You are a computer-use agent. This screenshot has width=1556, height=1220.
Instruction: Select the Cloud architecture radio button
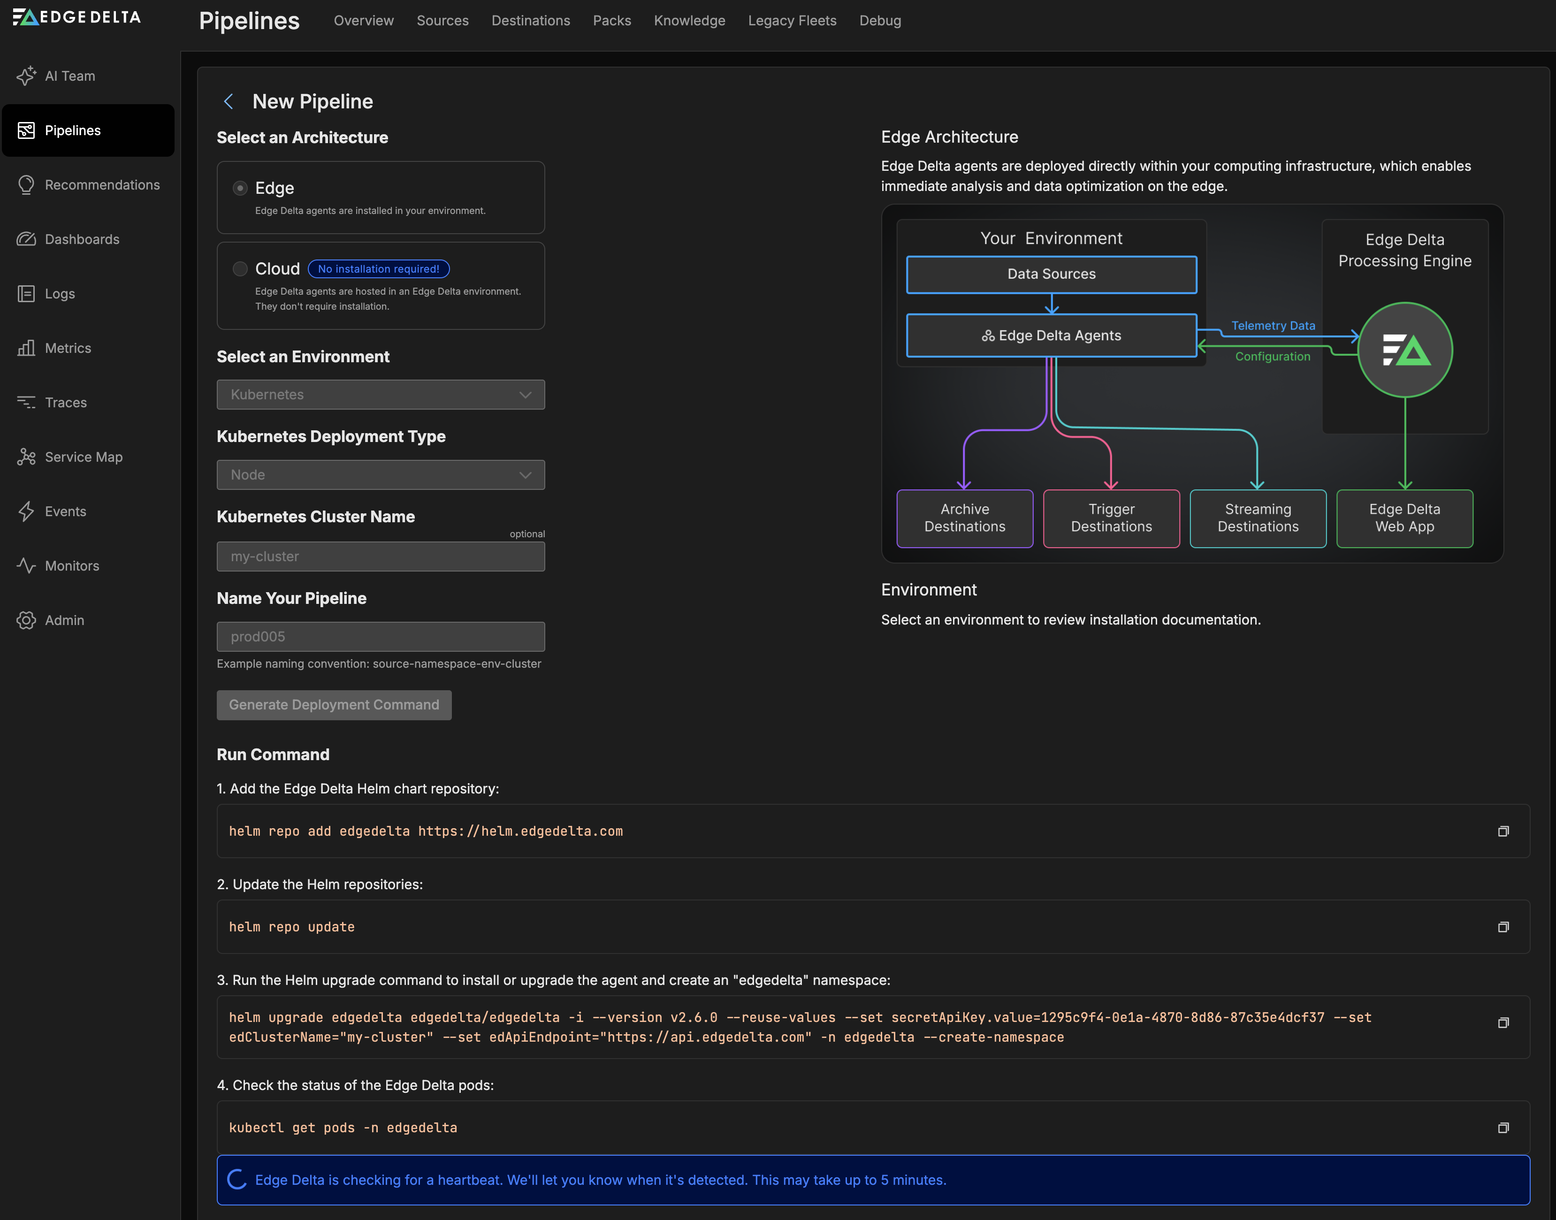click(240, 268)
